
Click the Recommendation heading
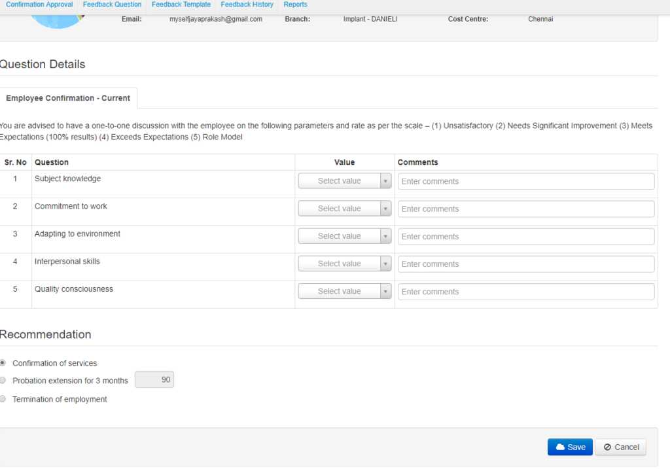click(45, 334)
